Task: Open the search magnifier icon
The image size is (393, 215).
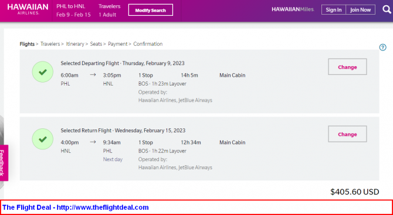Action: 387,10
